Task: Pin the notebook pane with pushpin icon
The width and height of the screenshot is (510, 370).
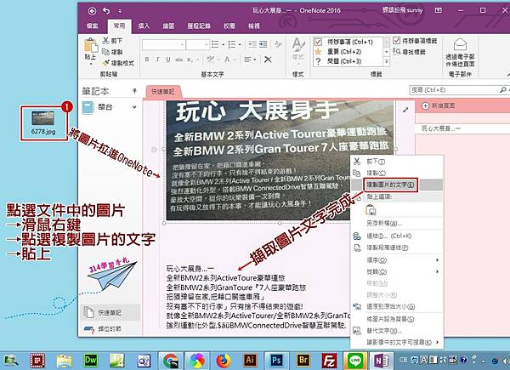Action: coord(134,91)
